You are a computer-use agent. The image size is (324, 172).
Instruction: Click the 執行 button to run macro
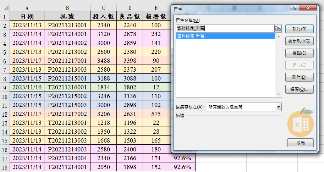pyautogui.click(x=299, y=29)
